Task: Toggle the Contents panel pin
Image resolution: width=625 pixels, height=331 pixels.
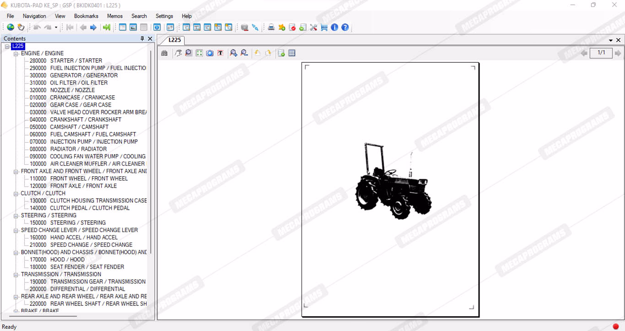Action: tap(142, 39)
